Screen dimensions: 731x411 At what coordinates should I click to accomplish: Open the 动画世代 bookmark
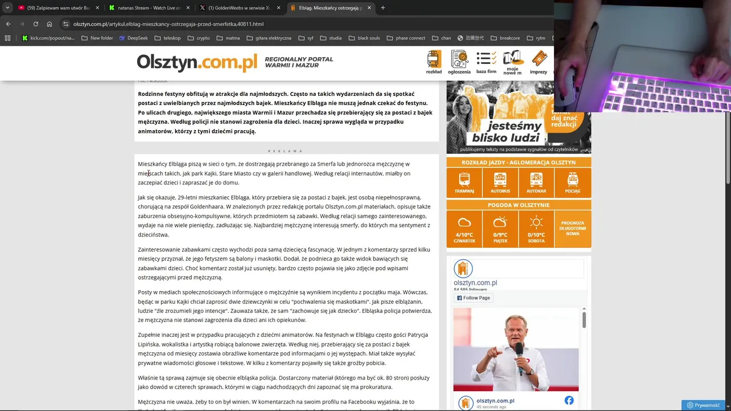(470, 38)
